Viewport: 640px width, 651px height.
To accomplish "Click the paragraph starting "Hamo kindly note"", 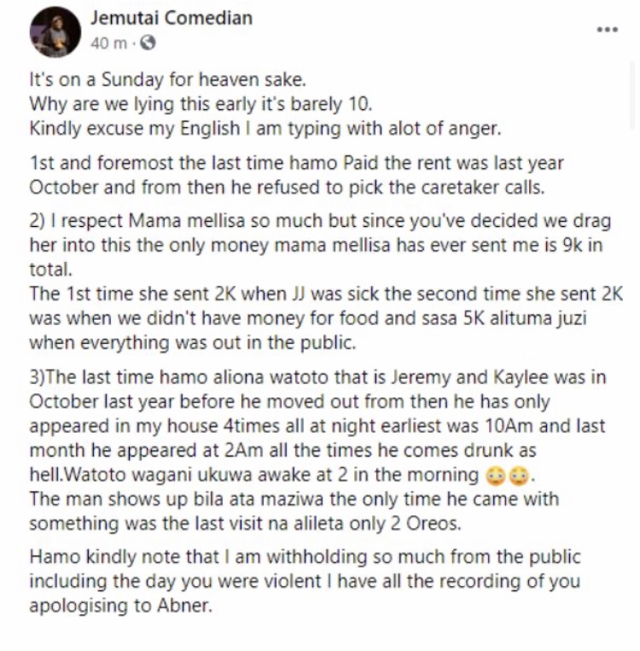I will pos(305,581).
